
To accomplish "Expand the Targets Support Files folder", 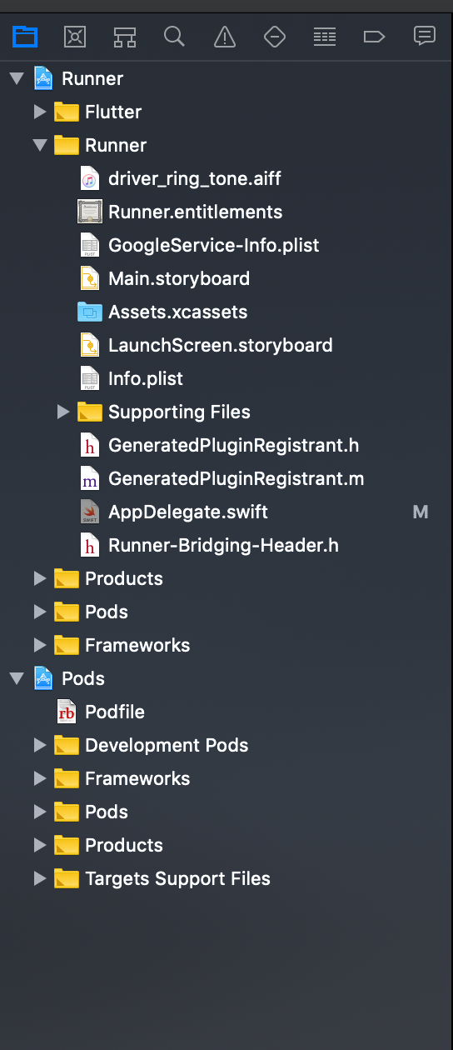I will 40,878.
